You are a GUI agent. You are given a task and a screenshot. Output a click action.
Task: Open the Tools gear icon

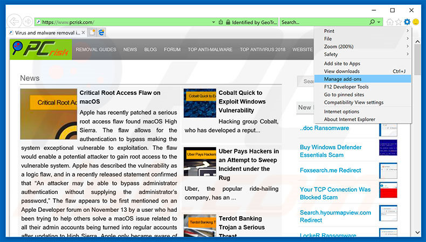point(407,22)
